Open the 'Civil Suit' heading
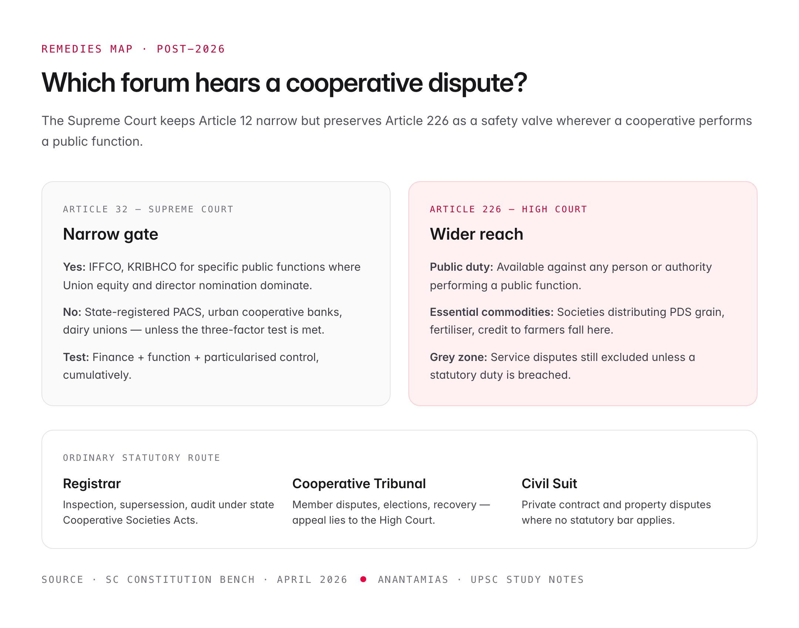The width and height of the screenshot is (799, 628). click(549, 483)
